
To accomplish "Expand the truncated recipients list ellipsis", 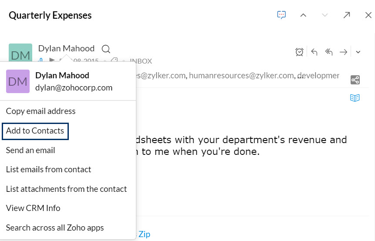I will coord(300,77).
